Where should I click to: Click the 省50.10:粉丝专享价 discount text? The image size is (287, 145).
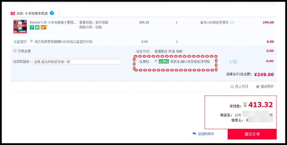214,23
